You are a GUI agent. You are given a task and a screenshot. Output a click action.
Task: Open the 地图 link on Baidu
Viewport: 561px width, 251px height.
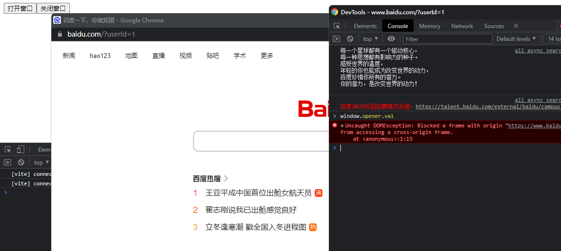point(131,56)
